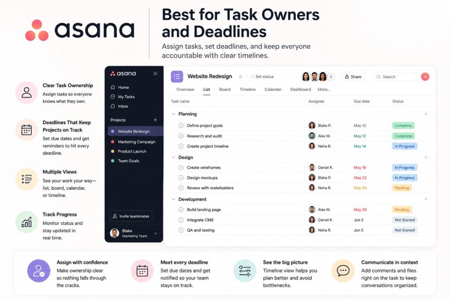Screen dimensions: 450x300
Task: Mark Define project goals complete
Action: tap(181, 125)
